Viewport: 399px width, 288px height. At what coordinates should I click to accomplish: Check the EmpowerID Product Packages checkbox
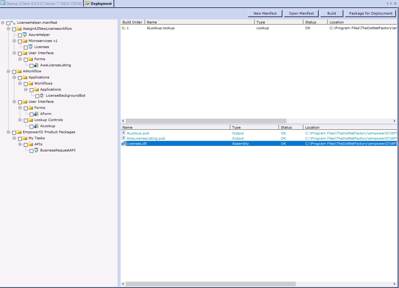coord(14,132)
